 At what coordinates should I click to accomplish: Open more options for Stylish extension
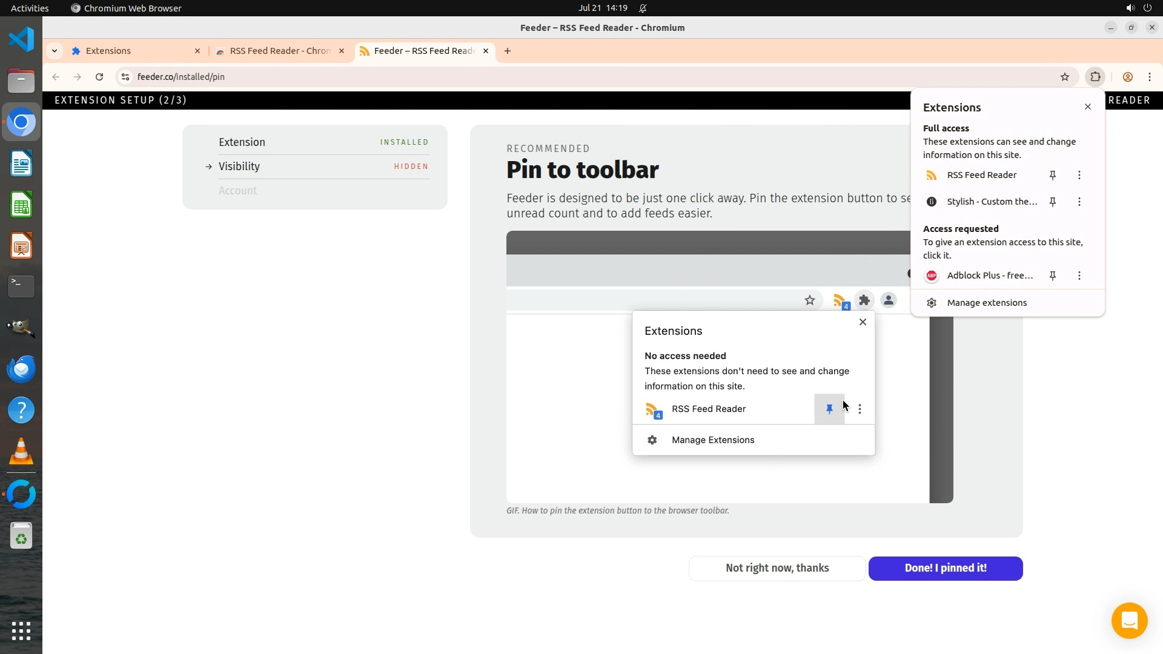coord(1079,202)
